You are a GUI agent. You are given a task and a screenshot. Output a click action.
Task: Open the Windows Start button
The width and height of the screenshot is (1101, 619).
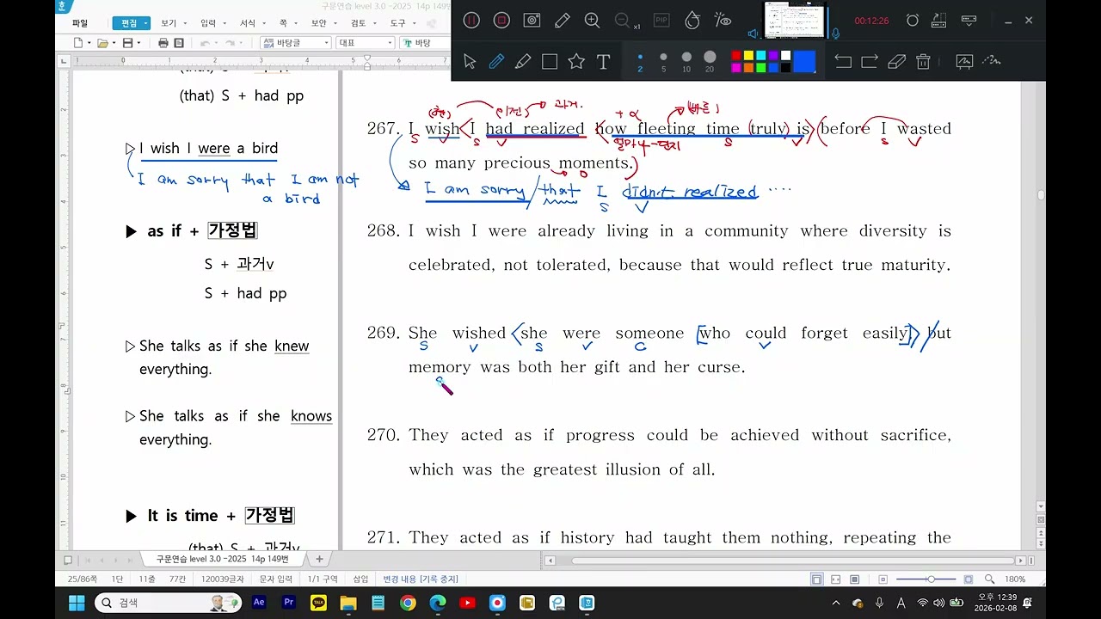(x=76, y=603)
